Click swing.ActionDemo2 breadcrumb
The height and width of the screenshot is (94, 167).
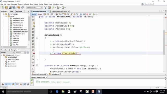point(40,74)
